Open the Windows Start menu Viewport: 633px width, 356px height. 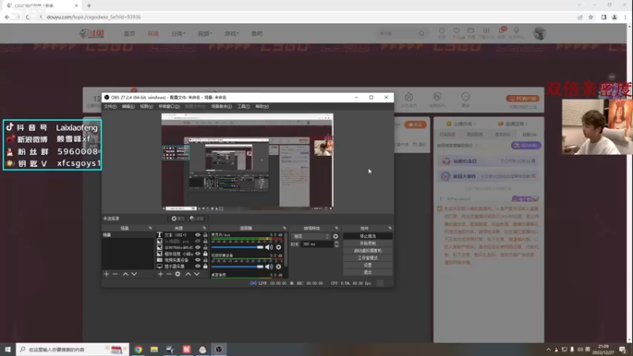(x=8, y=349)
